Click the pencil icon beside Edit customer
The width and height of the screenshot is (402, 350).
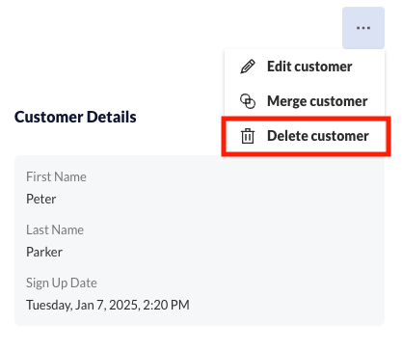pyautogui.click(x=248, y=67)
